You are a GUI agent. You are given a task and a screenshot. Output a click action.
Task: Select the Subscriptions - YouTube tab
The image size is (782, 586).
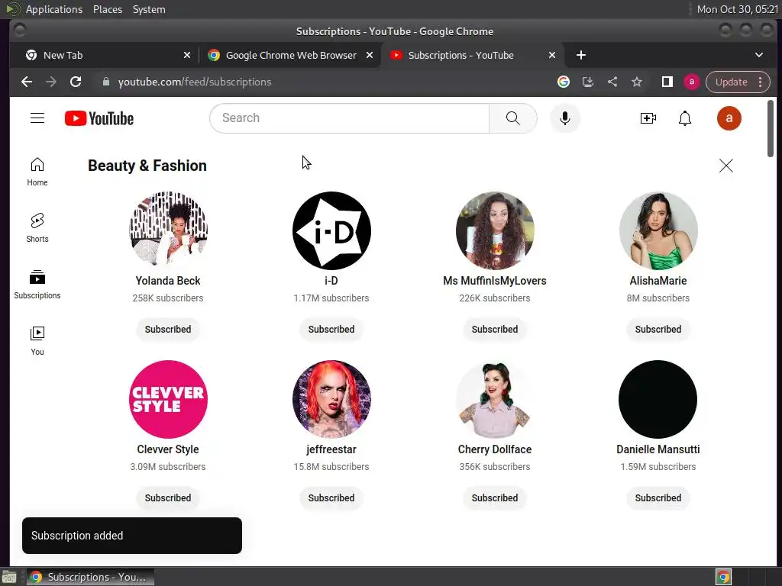472,55
